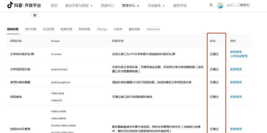Screen dimensions: 267x133
Task: Click 已通过 status in 视频查询 row
Action: (x=214, y=97)
